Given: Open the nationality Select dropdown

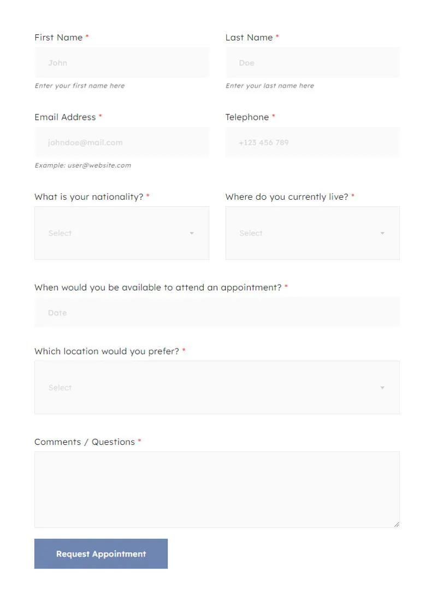Looking at the screenshot, I should tap(122, 233).
